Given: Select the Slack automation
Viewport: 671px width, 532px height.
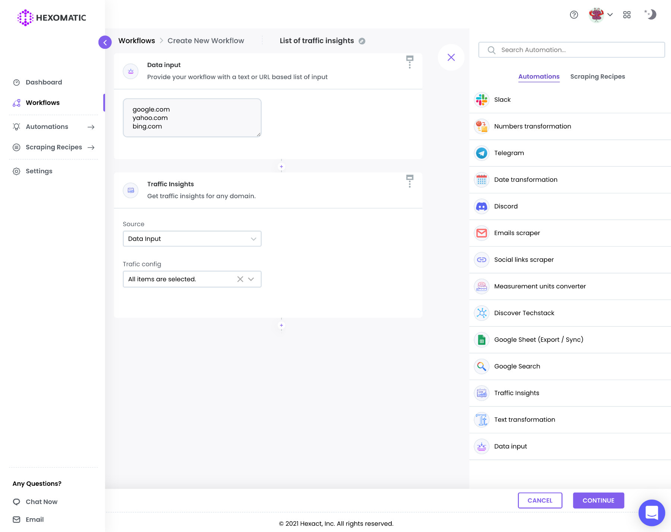Looking at the screenshot, I should (570, 100).
